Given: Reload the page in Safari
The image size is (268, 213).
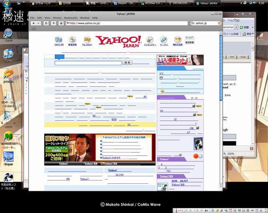Looking at the screenshot, I should [46, 23].
